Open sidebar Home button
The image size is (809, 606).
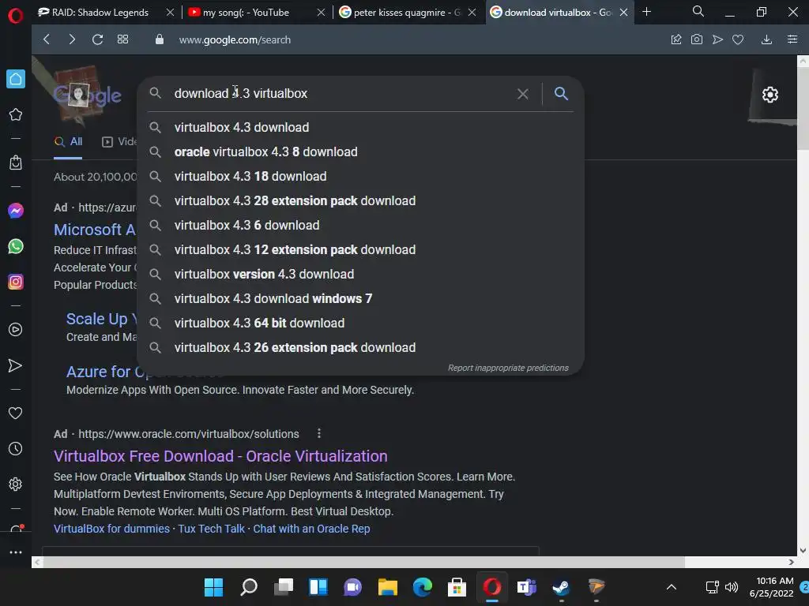16,79
